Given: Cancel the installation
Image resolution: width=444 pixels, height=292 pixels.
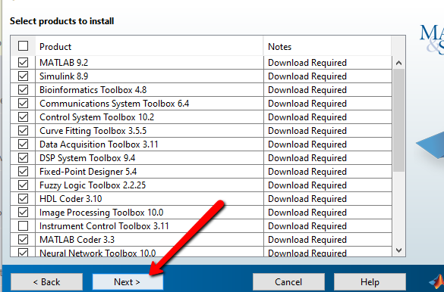Looking at the screenshot, I should (288, 281).
